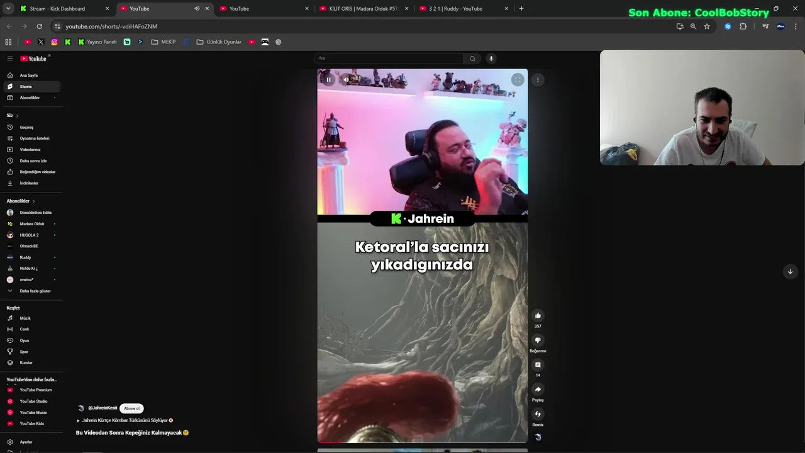Open Ruddy subscription channel
805x453 pixels.
tap(31, 257)
